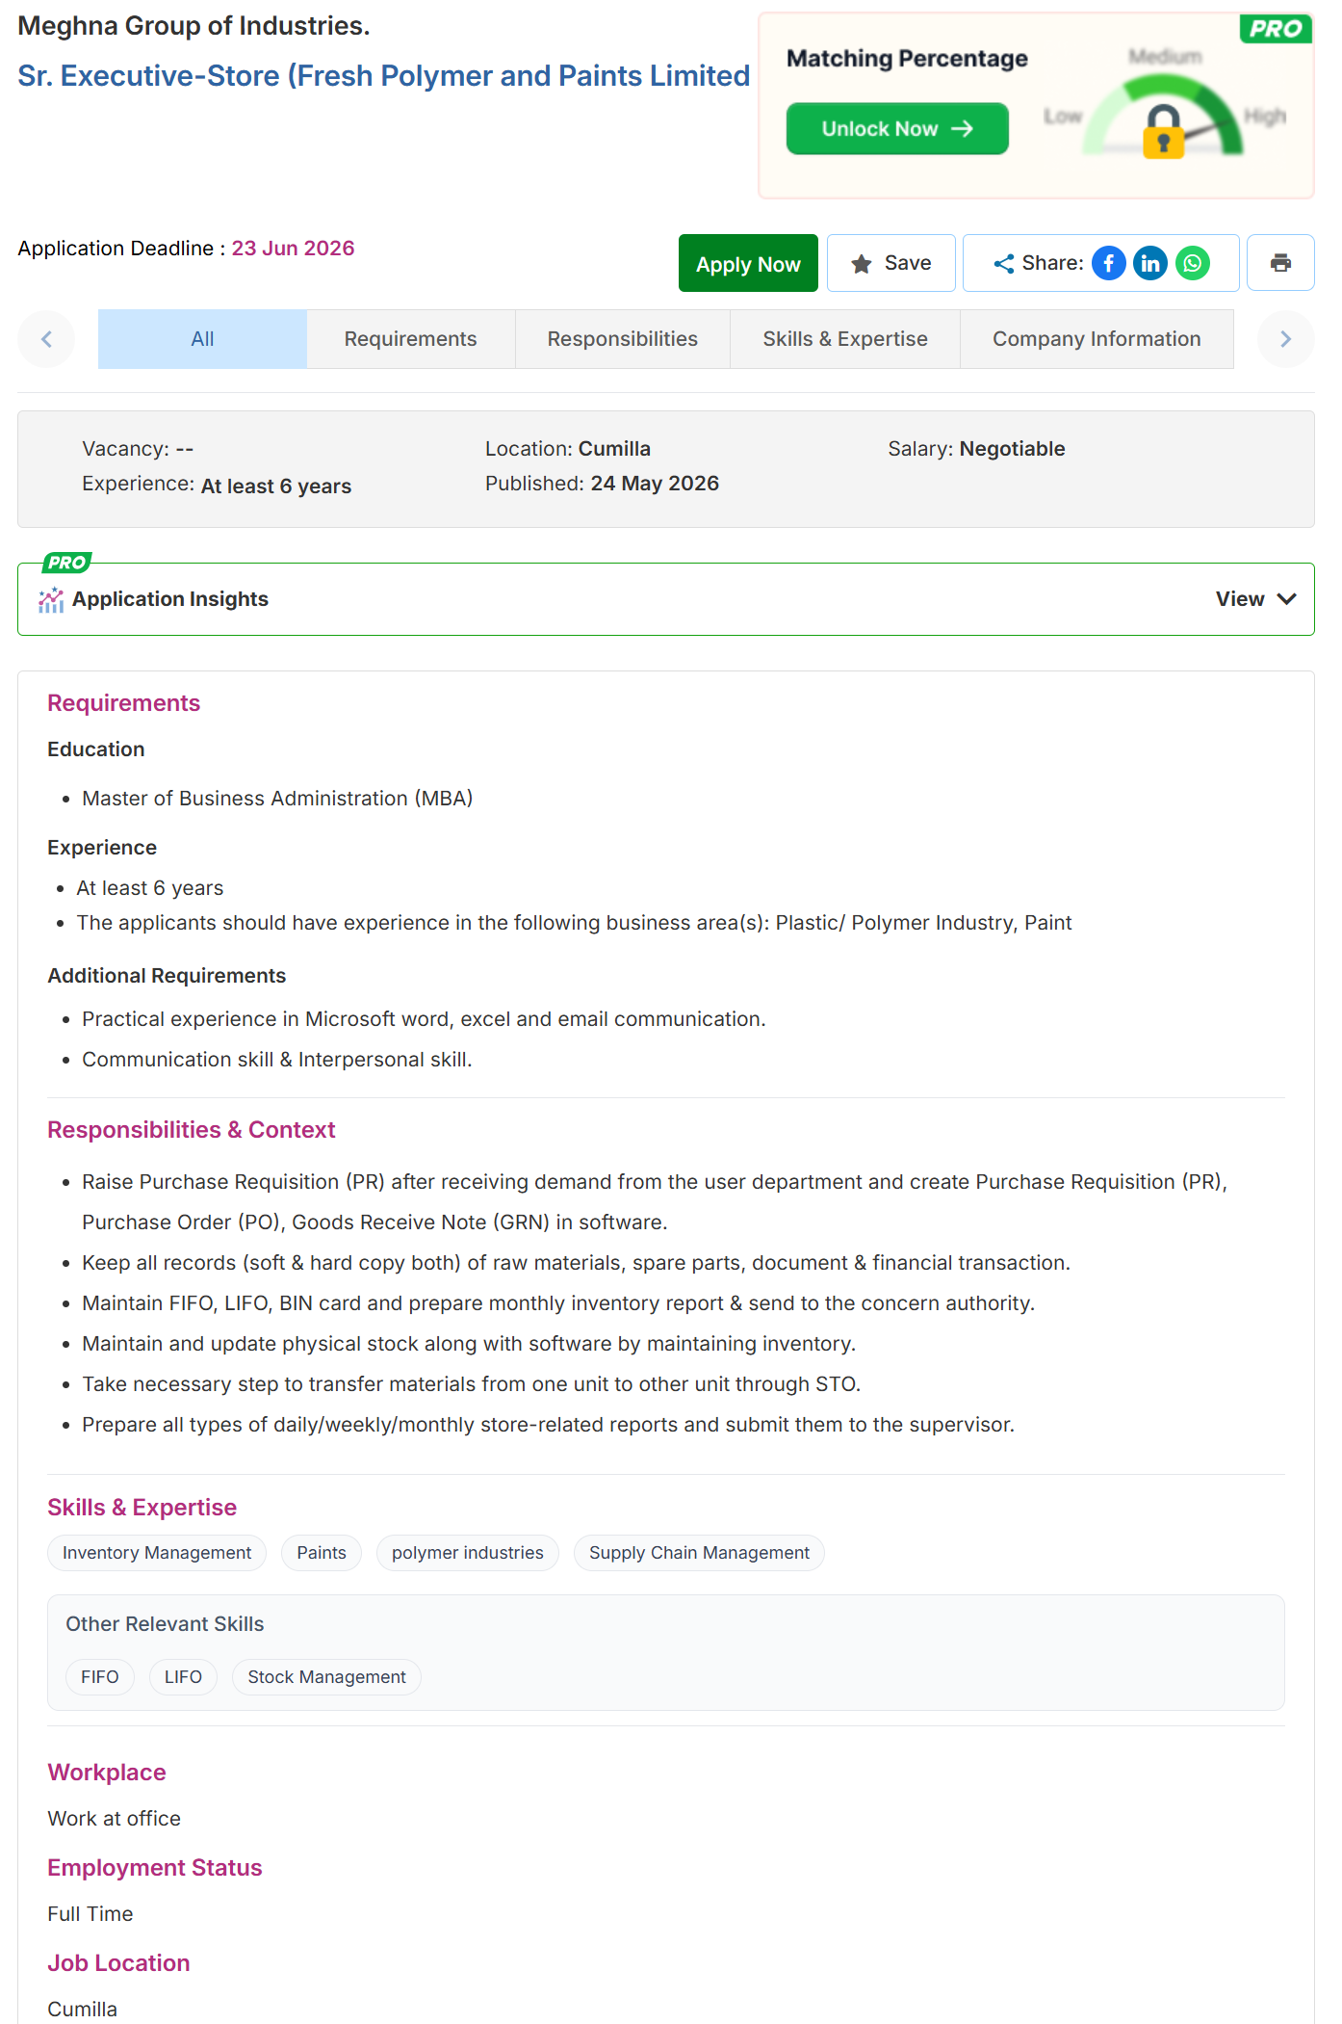This screenshot has width=1342, height=2024.
Task: Click the Application Insights chart icon
Action: pos(51,599)
